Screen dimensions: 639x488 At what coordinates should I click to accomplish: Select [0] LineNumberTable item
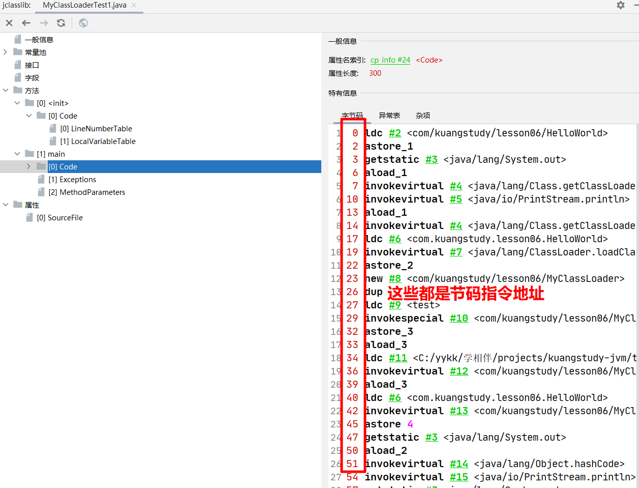(96, 128)
